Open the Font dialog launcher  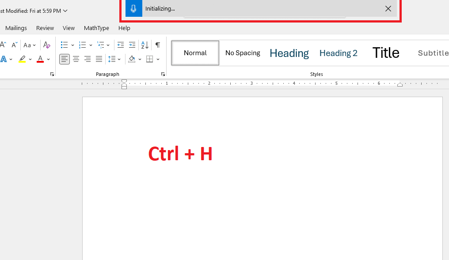click(52, 74)
